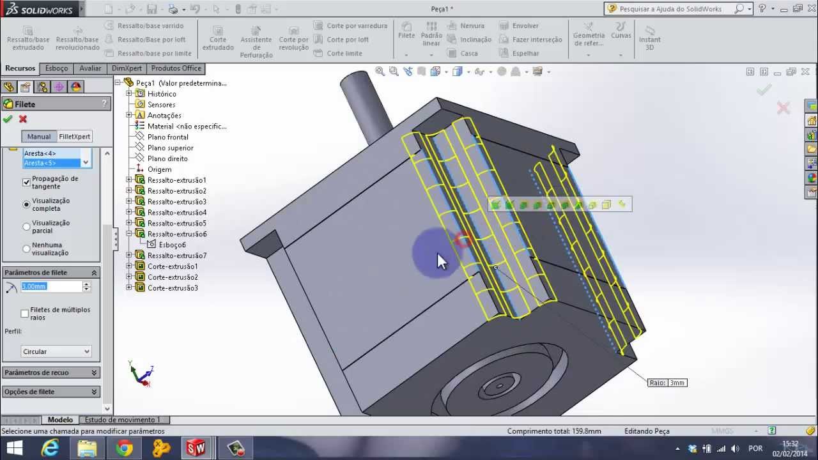Viewport: 818px width, 460px height.
Task: Open the DisplayManager tab icon
Action: click(75, 87)
